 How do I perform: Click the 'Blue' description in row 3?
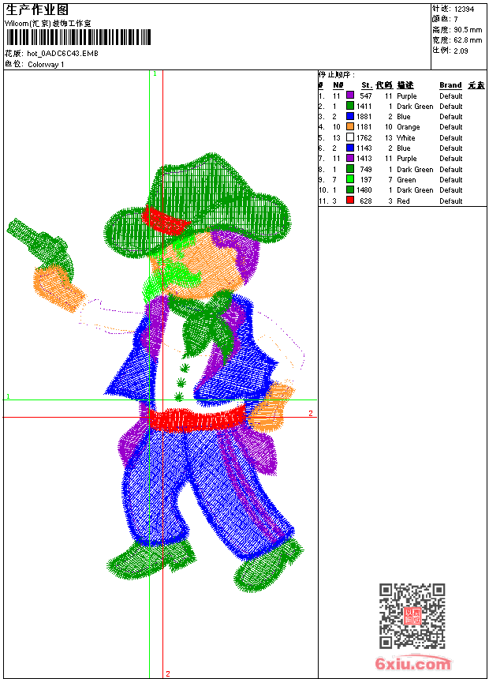click(x=403, y=117)
